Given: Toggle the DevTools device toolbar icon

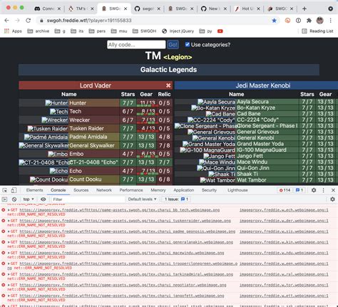Looking at the screenshot, I should [14, 190].
